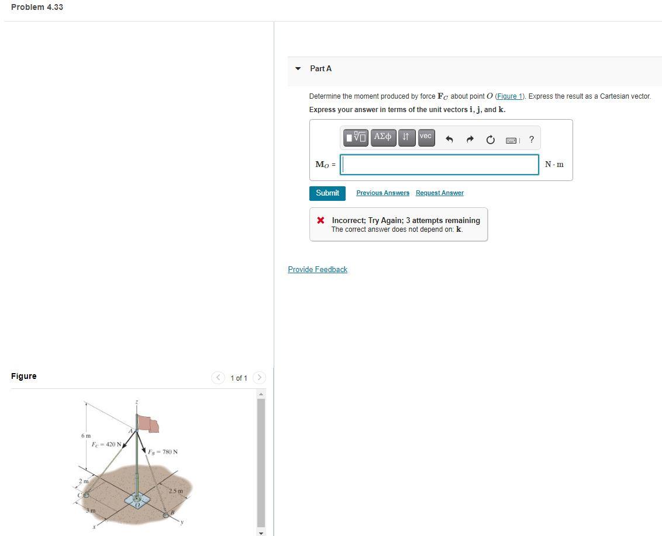Click the 'Problem 4.33' title
662x536 pixels.
point(37,7)
